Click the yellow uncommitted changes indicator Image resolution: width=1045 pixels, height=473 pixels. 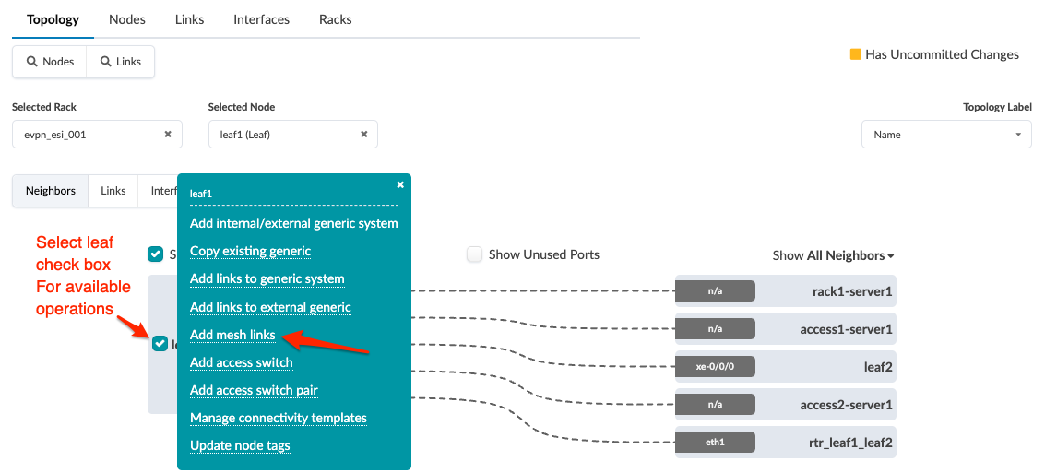pyautogui.click(x=855, y=54)
